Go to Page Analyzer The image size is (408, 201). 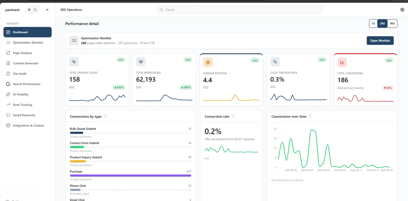[27, 53]
